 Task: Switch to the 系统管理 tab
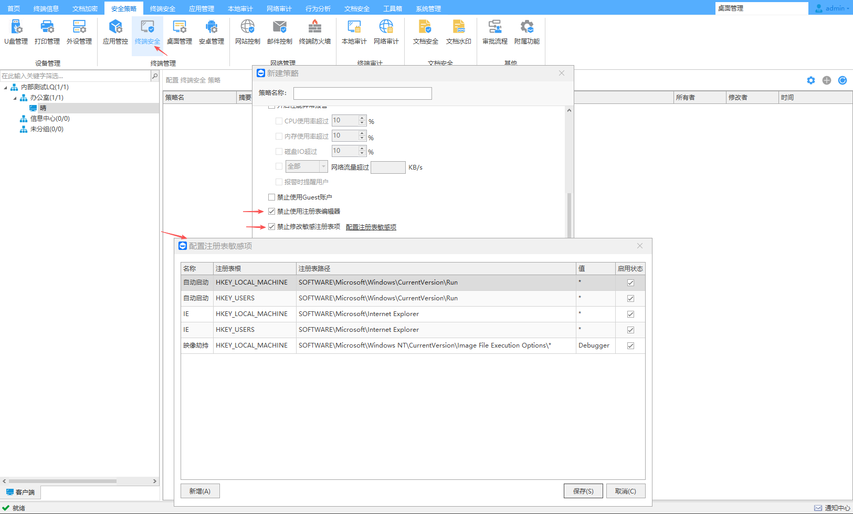coord(428,8)
